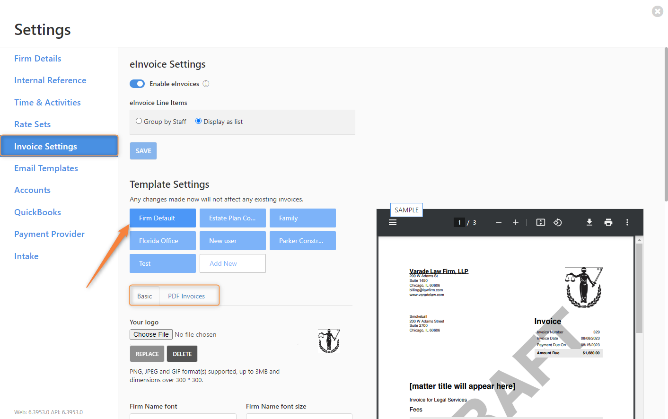Open Accounts settings
This screenshot has height=419, width=668.
click(x=32, y=190)
